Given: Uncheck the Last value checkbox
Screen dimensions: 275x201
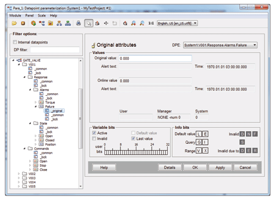Looking at the screenshot, I should click(x=133, y=138).
